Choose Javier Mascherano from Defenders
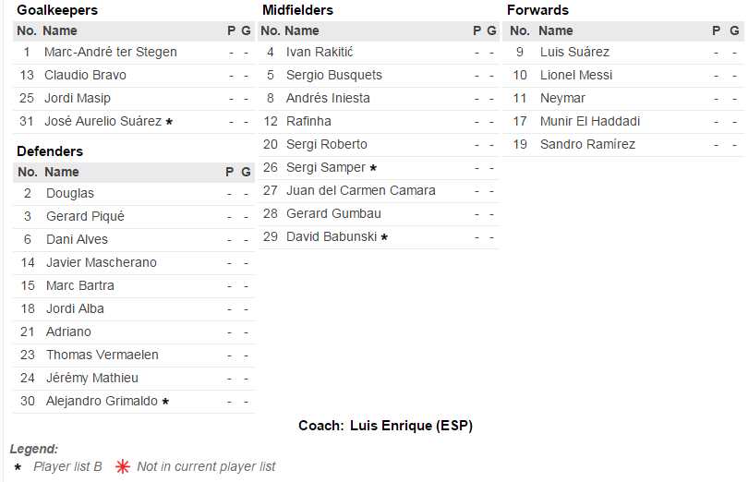This screenshot has width=748, height=482. tap(101, 262)
